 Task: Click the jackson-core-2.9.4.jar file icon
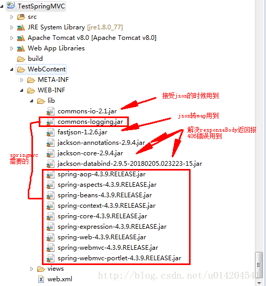[51, 153]
